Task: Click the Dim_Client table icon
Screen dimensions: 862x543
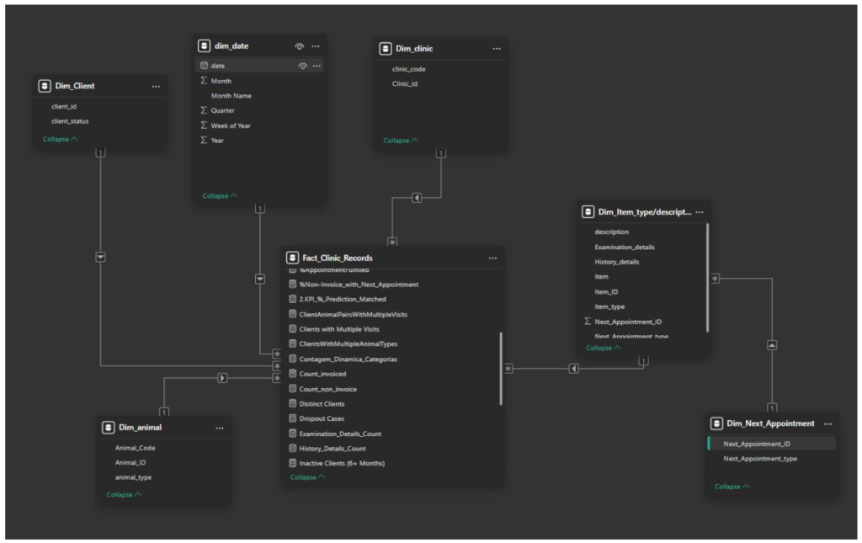Action: point(45,86)
